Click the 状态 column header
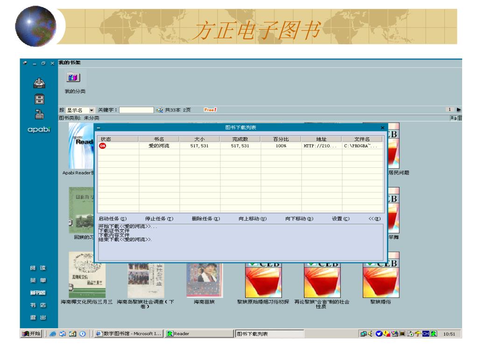This screenshot has width=478, height=358. click(x=118, y=139)
